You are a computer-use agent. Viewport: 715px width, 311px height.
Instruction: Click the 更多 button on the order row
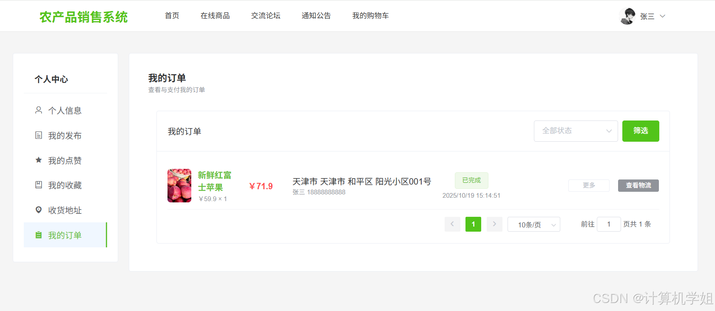(x=589, y=185)
